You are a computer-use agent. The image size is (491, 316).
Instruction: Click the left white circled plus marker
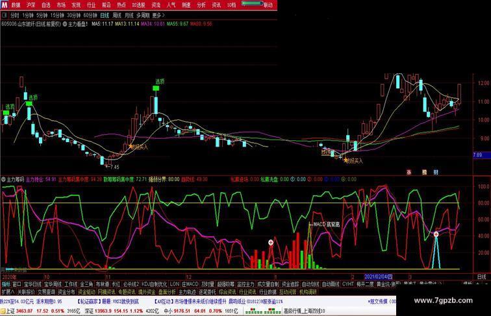tap(271, 242)
